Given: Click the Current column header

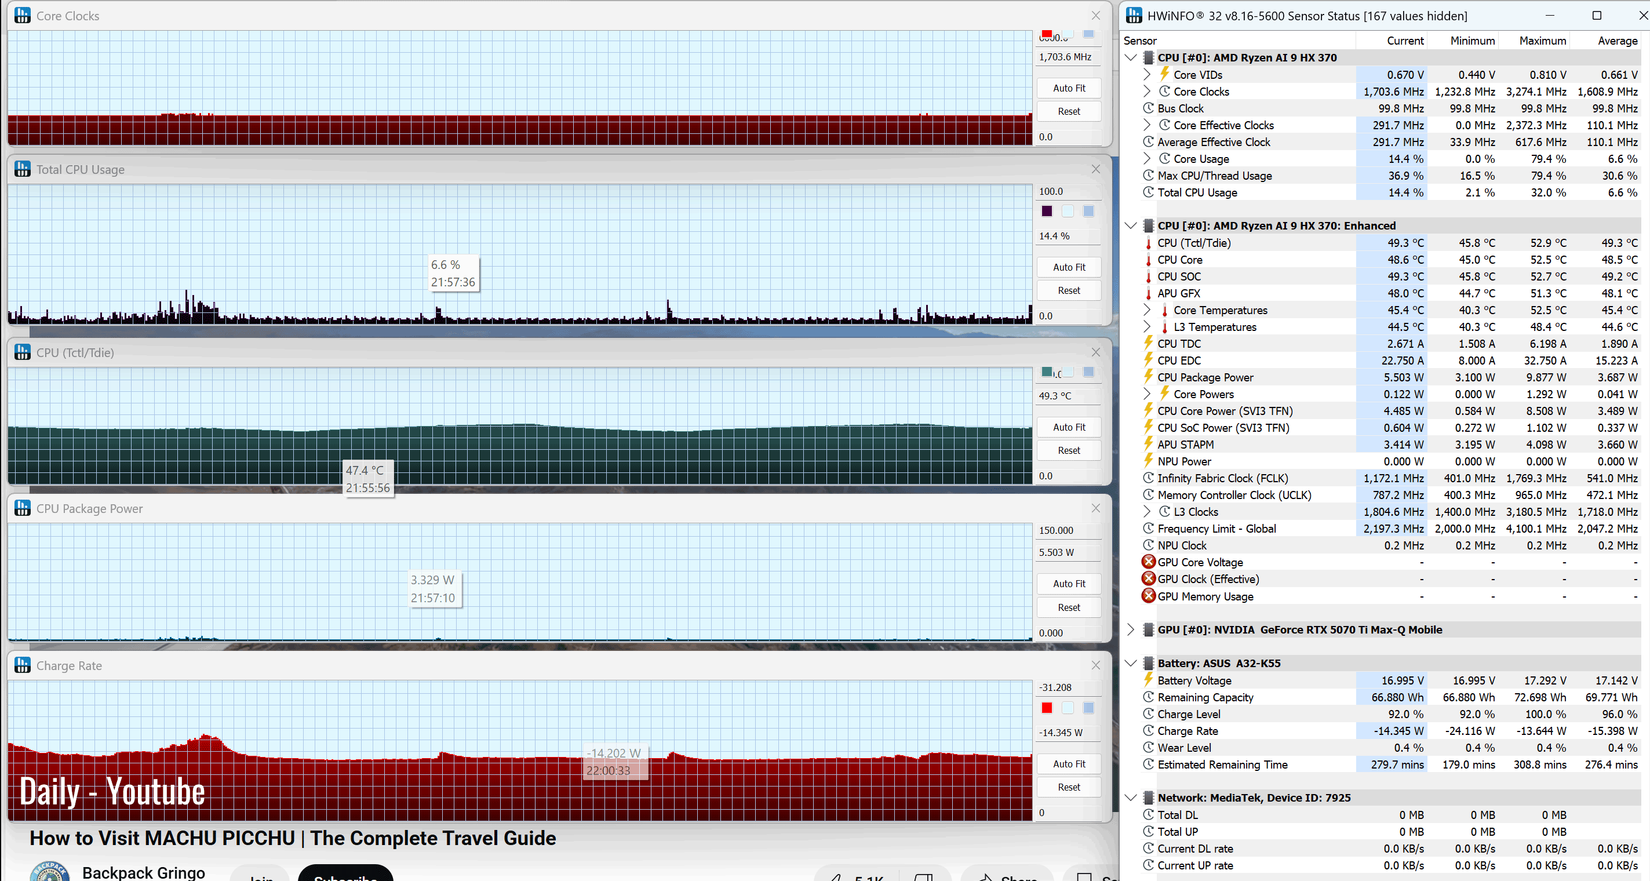Looking at the screenshot, I should (x=1405, y=41).
